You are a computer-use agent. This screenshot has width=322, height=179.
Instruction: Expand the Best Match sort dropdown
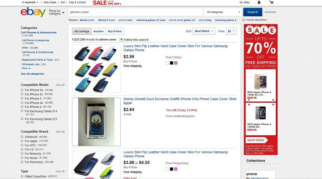click(x=204, y=31)
